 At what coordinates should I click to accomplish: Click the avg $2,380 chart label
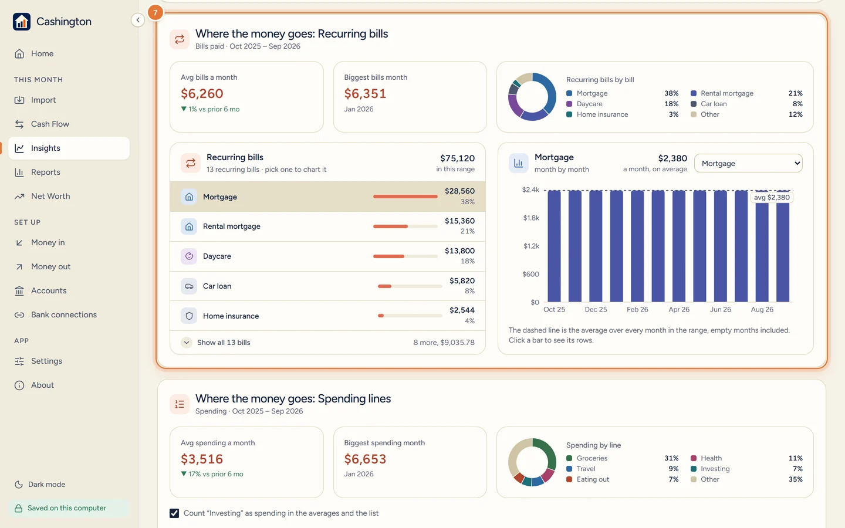pyautogui.click(x=772, y=198)
